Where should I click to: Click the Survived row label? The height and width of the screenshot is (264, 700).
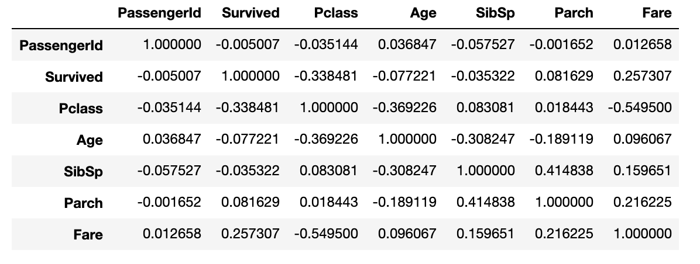74,77
